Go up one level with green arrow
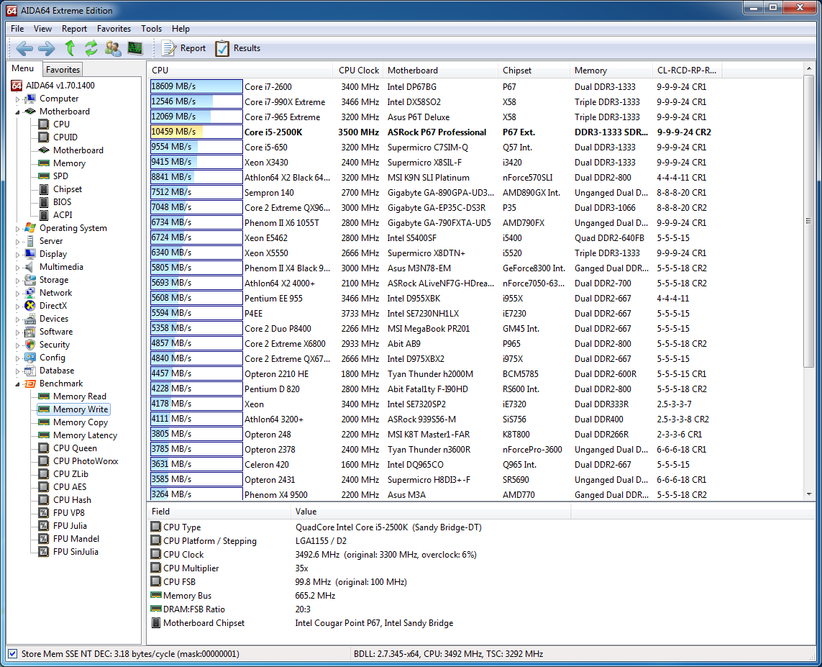The height and width of the screenshot is (667, 822). coord(70,48)
